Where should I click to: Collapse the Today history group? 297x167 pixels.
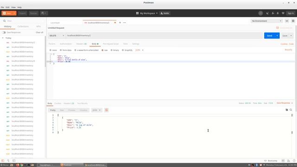point(3,38)
